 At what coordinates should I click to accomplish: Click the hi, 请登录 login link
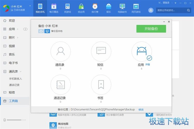coord(164,3)
